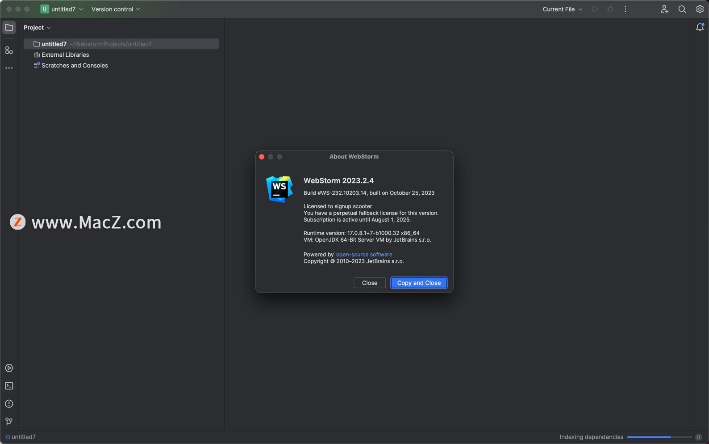
Task: Open the Services tool window icon
Action: (x=9, y=368)
